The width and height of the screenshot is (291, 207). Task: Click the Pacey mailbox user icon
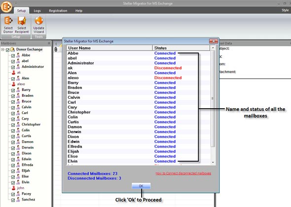[x=18, y=194]
